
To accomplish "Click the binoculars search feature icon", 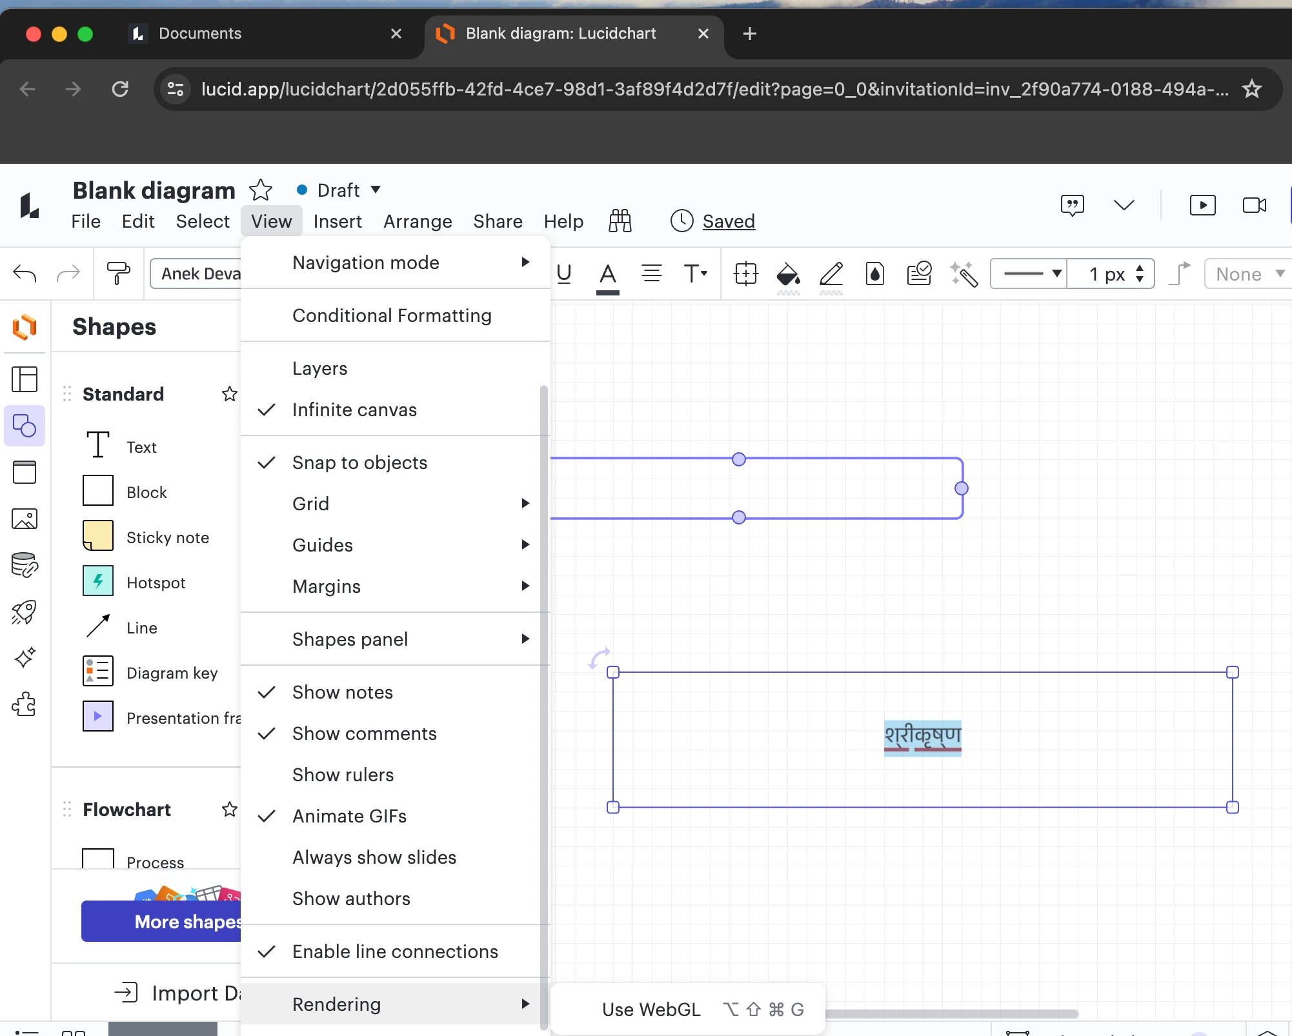I will pos(620,221).
